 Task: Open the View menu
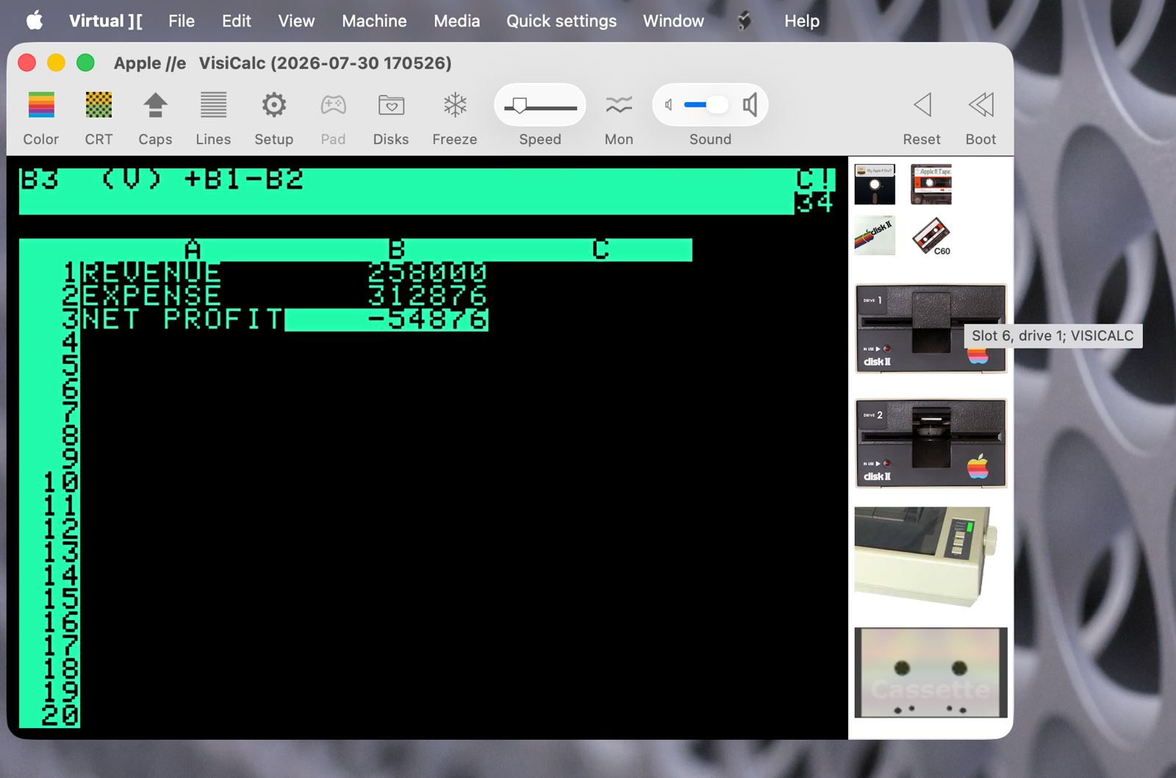tap(296, 21)
